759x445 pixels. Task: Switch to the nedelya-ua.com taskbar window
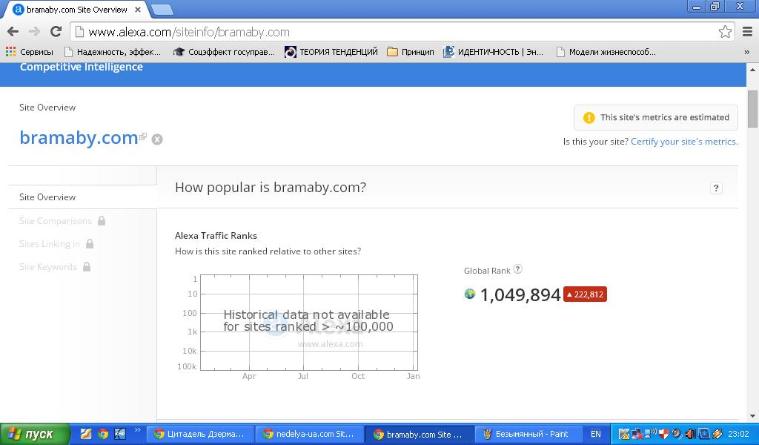[x=309, y=434]
